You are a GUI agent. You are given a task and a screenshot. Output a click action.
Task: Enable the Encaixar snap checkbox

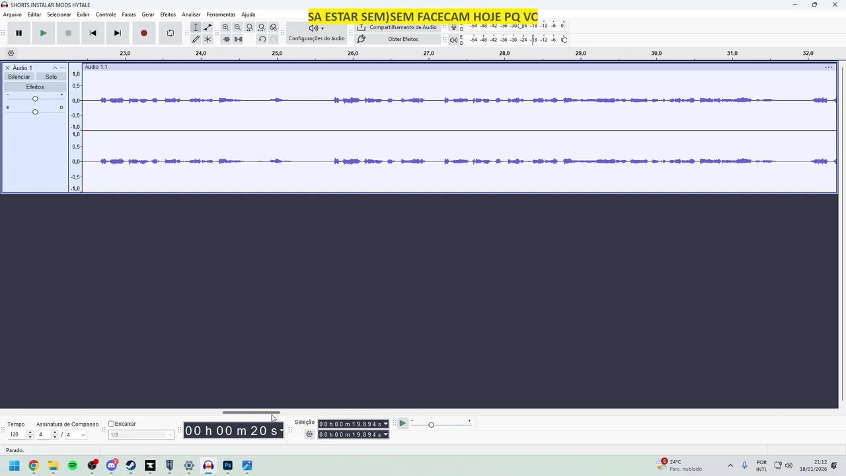point(112,424)
